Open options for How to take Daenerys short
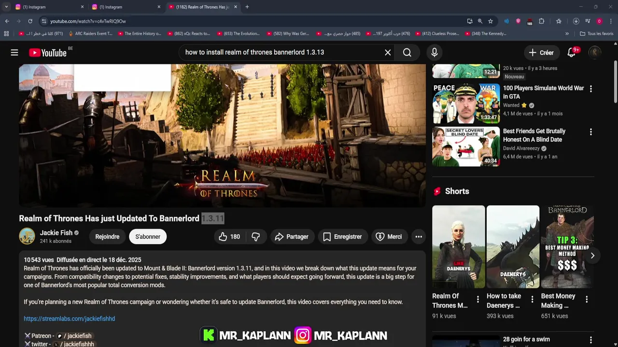Screen dimensions: 618x347 click(x=532, y=299)
